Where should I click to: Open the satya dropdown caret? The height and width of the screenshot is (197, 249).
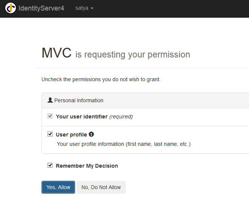tap(92, 8)
